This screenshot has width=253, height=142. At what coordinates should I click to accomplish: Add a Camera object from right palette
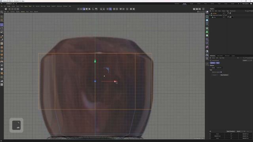tap(207, 55)
